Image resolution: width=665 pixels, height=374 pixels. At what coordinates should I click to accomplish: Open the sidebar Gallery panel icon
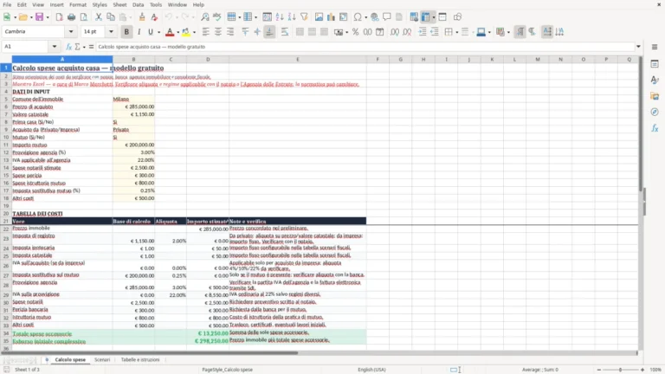pos(655,96)
